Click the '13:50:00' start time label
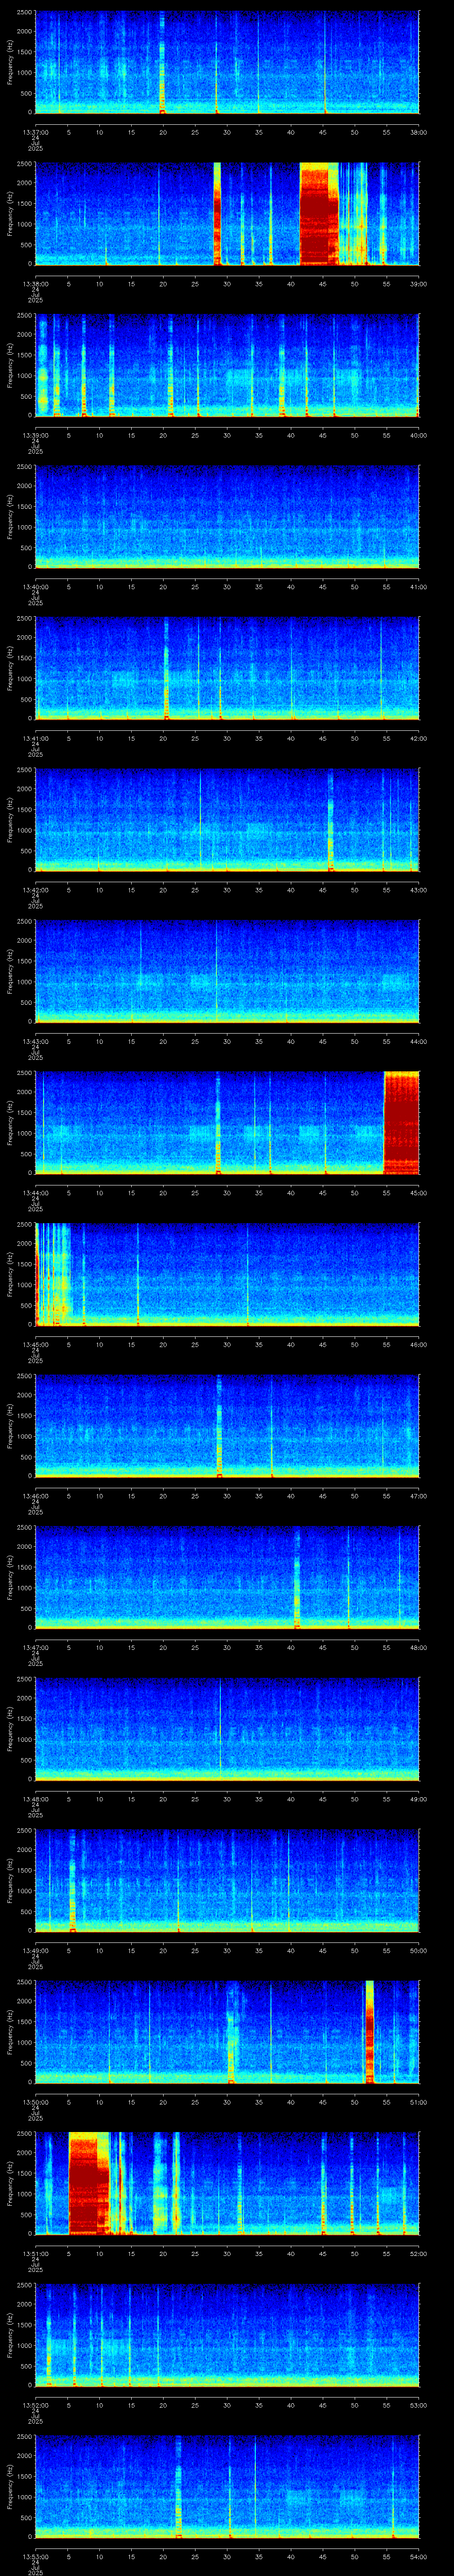Viewport: 454px width, 2576px height. coord(36,2101)
